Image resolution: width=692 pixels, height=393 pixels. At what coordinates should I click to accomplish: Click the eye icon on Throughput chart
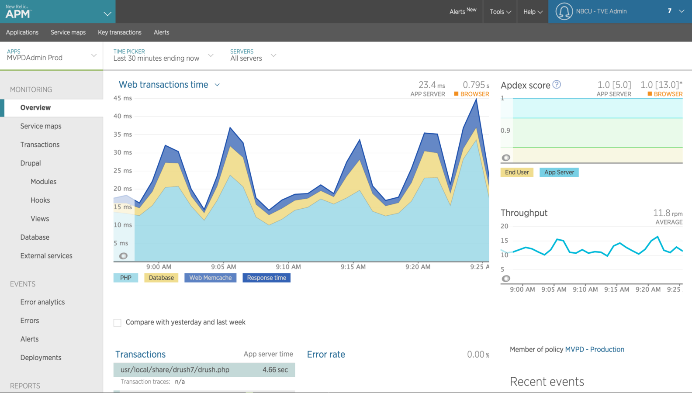point(506,279)
